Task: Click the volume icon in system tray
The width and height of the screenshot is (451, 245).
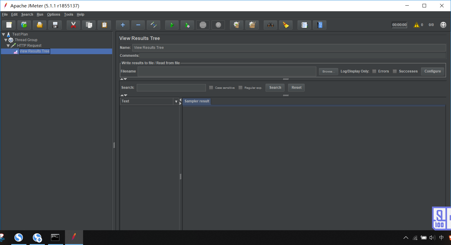Action: (432, 238)
